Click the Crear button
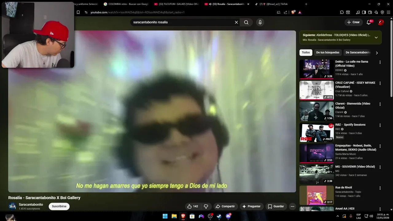The height and width of the screenshot is (221, 393). tap(353, 22)
